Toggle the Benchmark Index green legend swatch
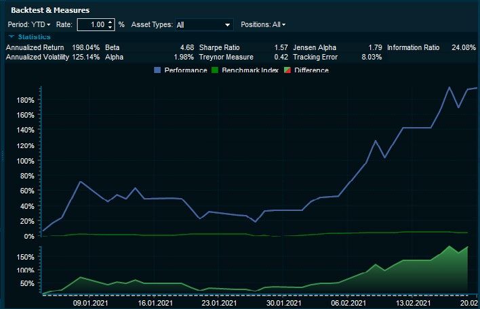This screenshot has width=480, height=309. point(215,70)
